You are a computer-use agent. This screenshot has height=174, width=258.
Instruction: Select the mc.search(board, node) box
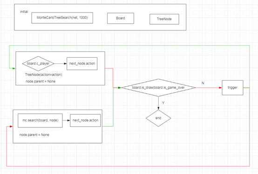point(40,120)
